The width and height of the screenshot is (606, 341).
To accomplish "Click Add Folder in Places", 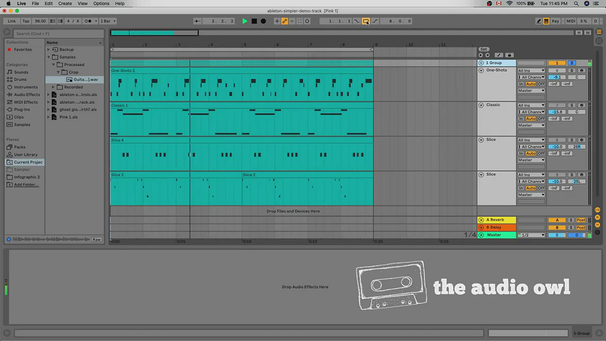I will [x=26, y=185].
